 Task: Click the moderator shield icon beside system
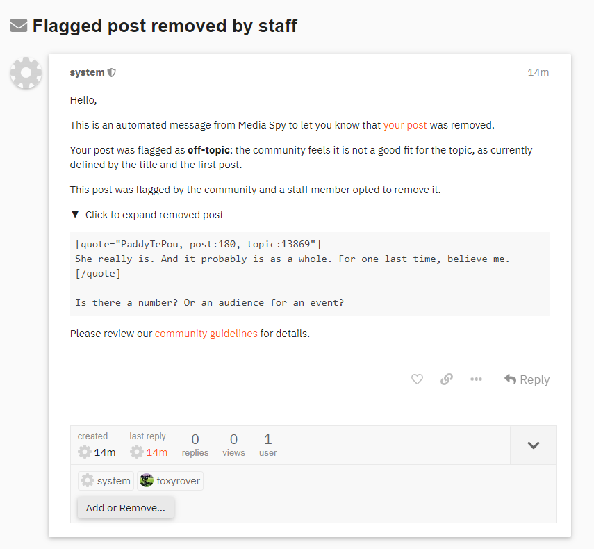point(112,73)
